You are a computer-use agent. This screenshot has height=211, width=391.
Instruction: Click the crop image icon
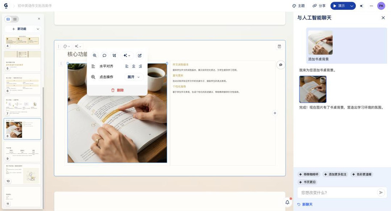(114, 56)
